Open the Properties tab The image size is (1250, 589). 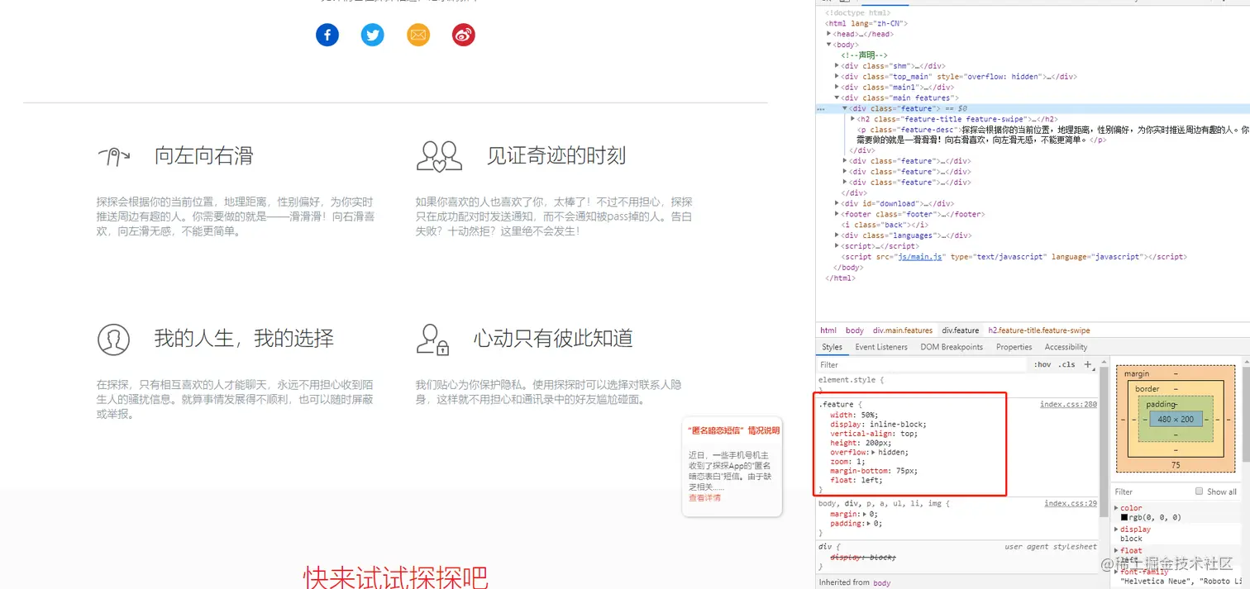pos(1014,347)
